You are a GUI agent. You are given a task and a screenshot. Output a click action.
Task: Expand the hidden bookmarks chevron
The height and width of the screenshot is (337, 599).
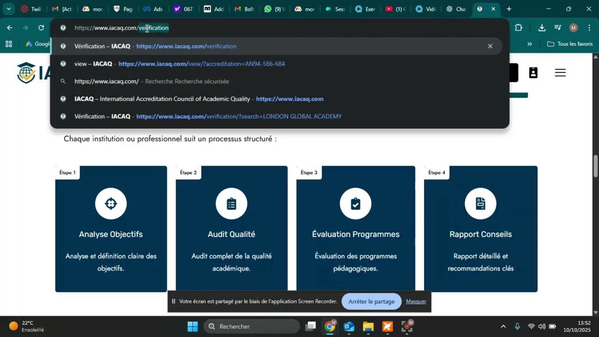click(530, 44)
